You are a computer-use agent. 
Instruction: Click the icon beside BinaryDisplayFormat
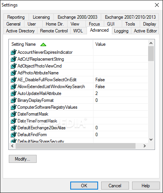(x=13, y=100)
